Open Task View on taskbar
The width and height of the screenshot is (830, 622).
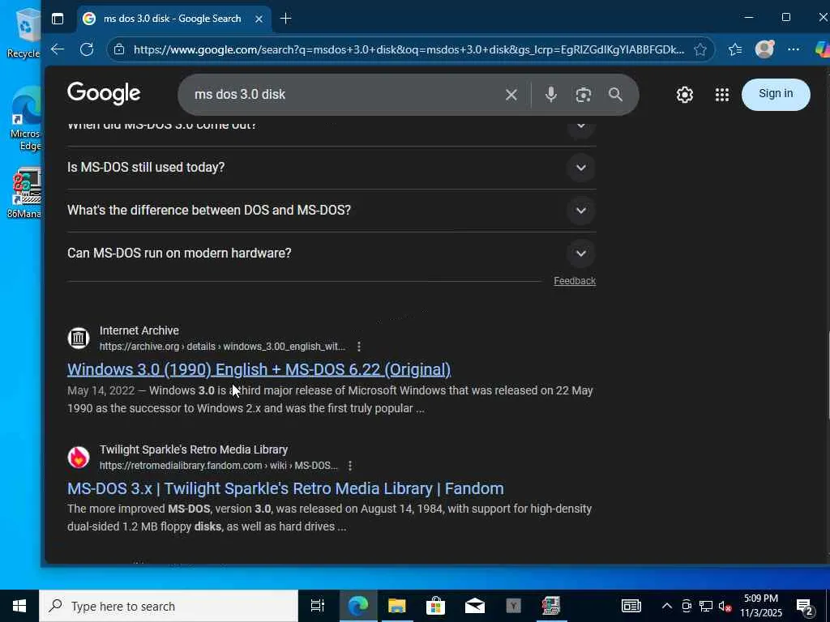(317, 606)
